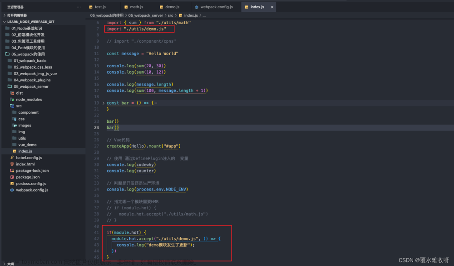Click the css folder icon
The height and width of the screenshot is (266, 454).
coord(15,119)
